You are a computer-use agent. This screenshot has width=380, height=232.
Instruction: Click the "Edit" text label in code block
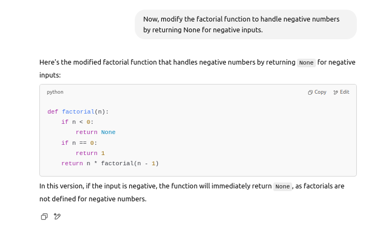tap(344, 92)
